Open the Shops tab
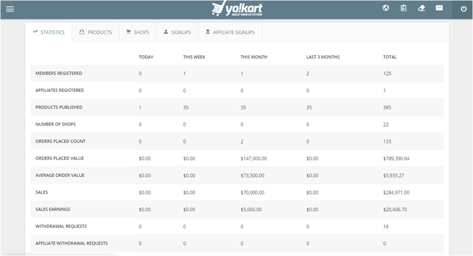The height and width of the screenshot is (256, 473). (x=137, y=32)
